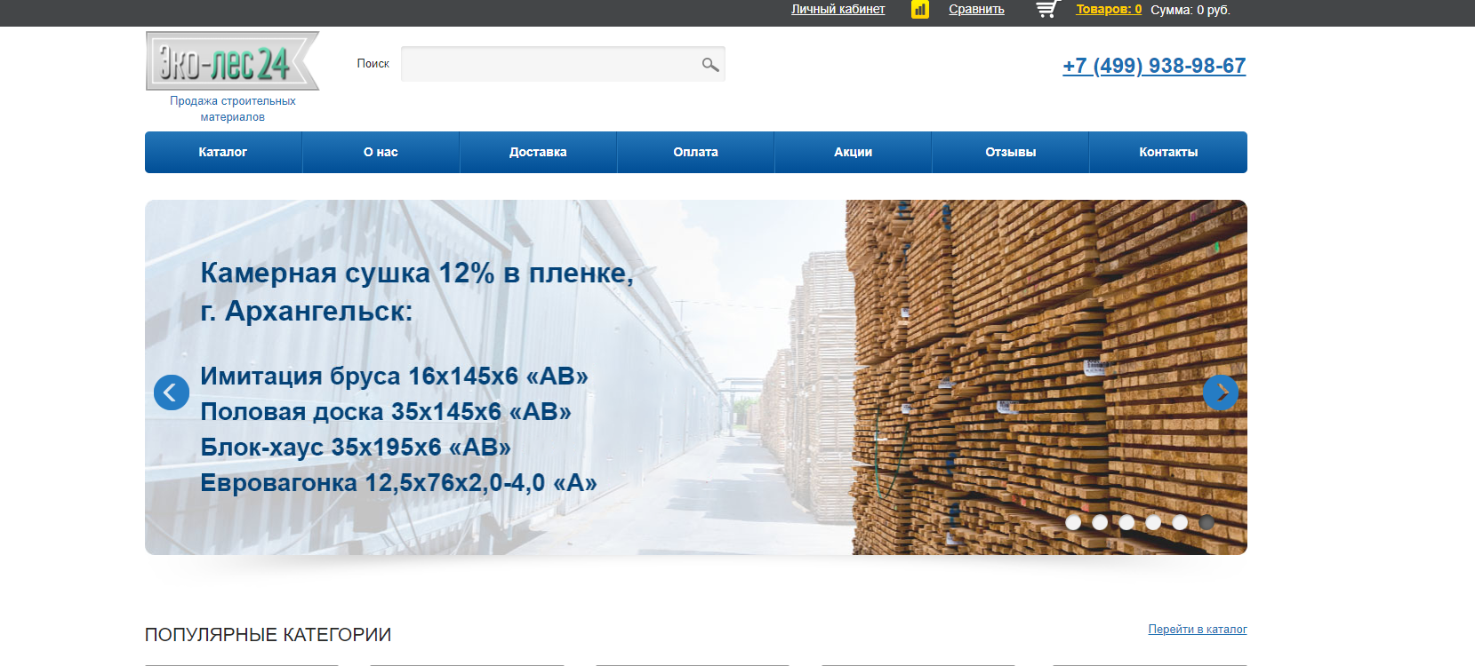Select the first slider pagination dot
This screenshot has width=1475, height=666.
(1073, 522)
